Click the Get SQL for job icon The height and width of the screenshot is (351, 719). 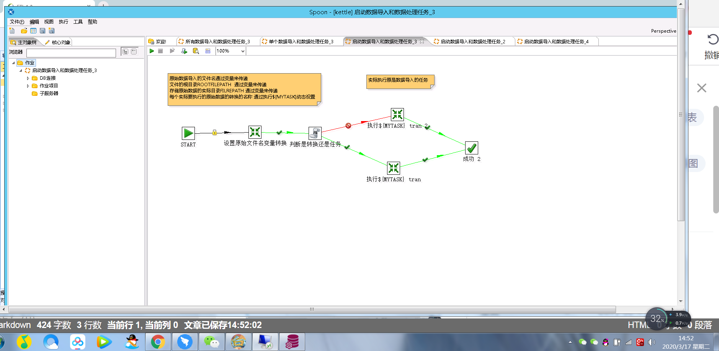click(x=184, y=51)
